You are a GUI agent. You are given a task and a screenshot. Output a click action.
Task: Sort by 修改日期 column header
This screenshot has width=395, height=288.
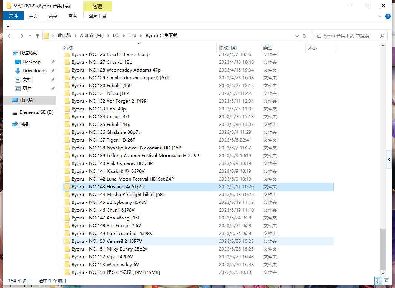point(238,47)
